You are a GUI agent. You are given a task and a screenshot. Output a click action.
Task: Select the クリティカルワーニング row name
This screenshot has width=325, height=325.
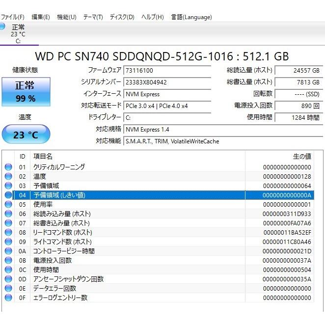[x=59, y=167]
